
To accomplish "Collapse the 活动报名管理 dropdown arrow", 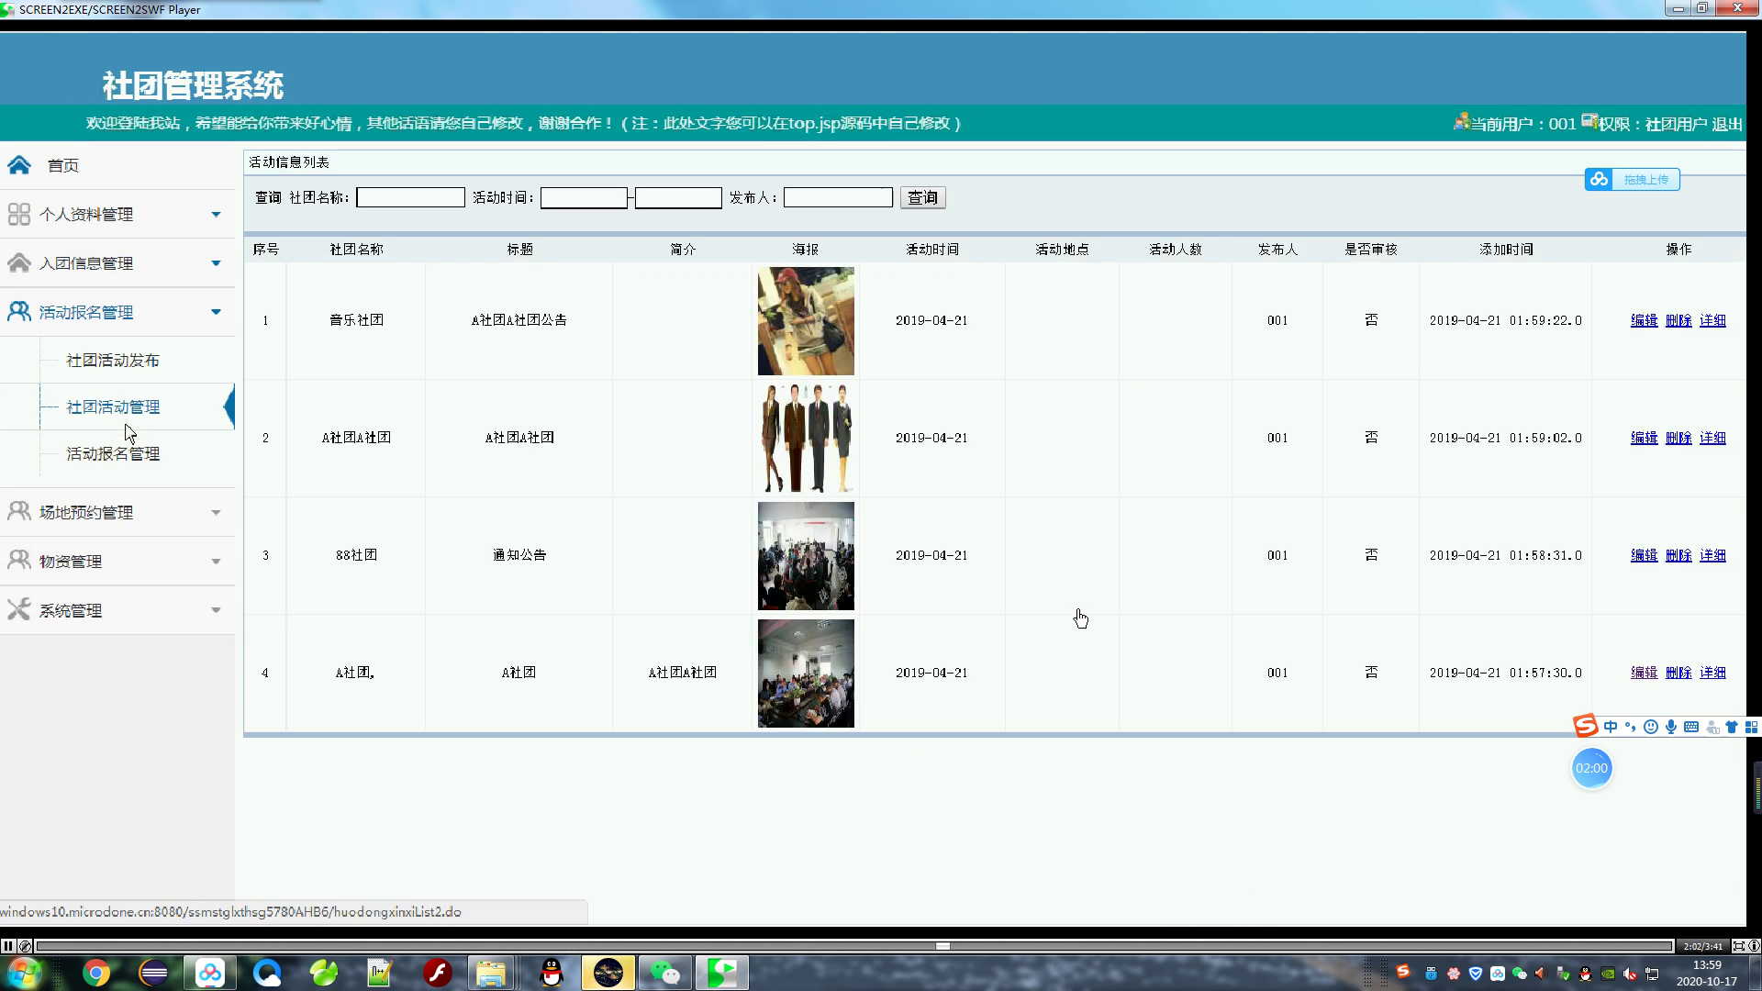I will 216,312.
